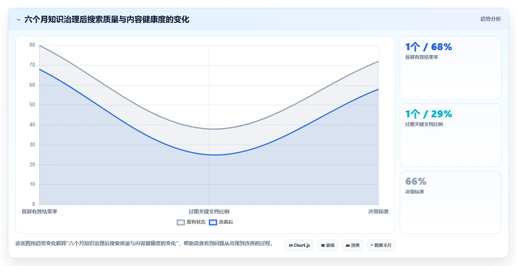Image resolution: width=517 pixels, height=266 pixels.
Task: Click the y-axis value 50
Action: pyautogui.click(x=32, y=105)
